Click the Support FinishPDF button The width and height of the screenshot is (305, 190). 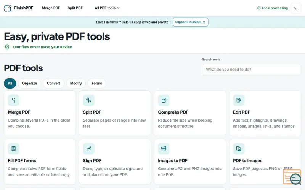coord(190,22)
